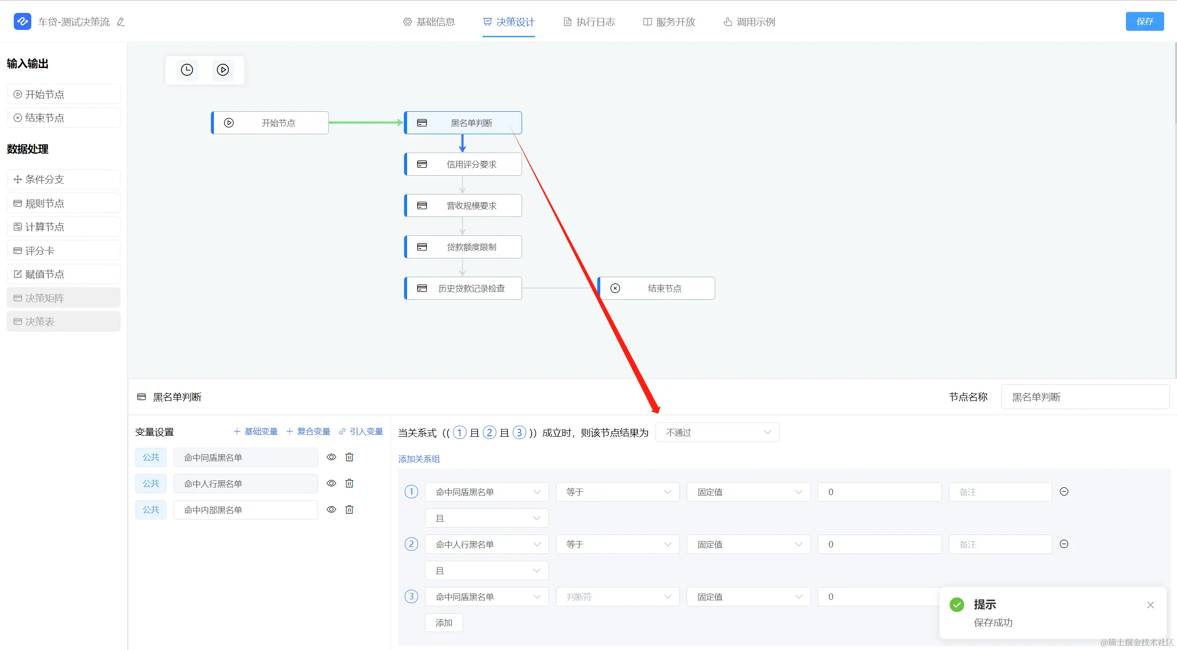Delete the 命中内部黑名单 variable with trash icon
Screen dimensions: 1177x650
349,509
